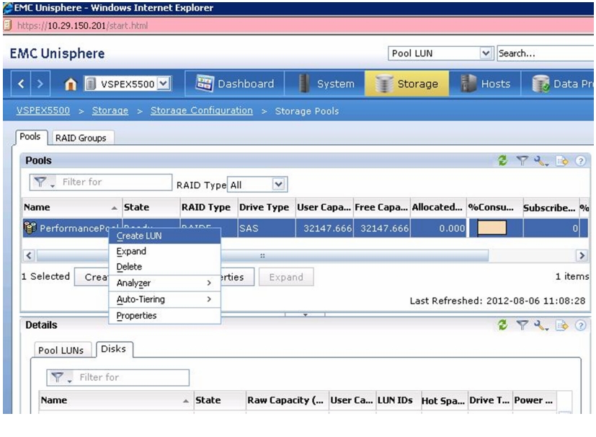Image resolution: width=596 pixels, height=437 pixels.
Task: Open help for the Details panel
Action: pos(580,325)
